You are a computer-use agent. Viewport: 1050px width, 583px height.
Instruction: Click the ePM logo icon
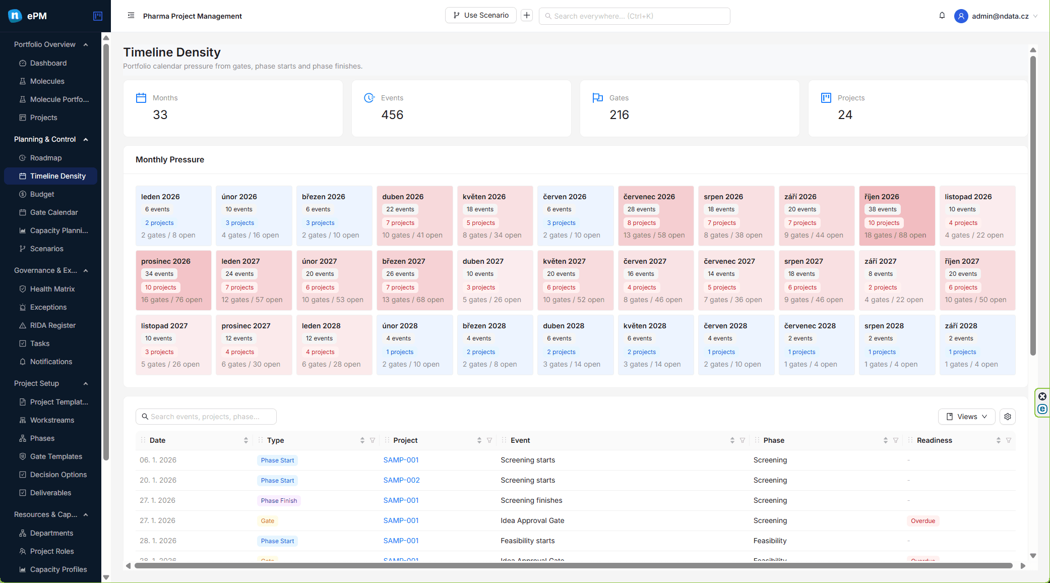tap(15, 16)
